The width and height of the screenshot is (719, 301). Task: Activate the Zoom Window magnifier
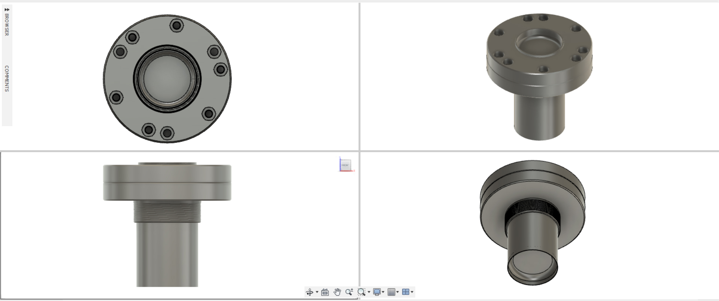tap(361, 292)
